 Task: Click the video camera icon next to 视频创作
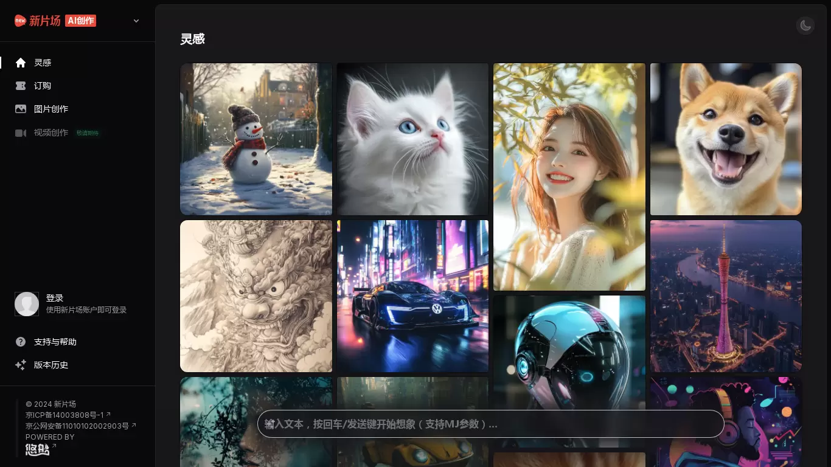point(21,133)
